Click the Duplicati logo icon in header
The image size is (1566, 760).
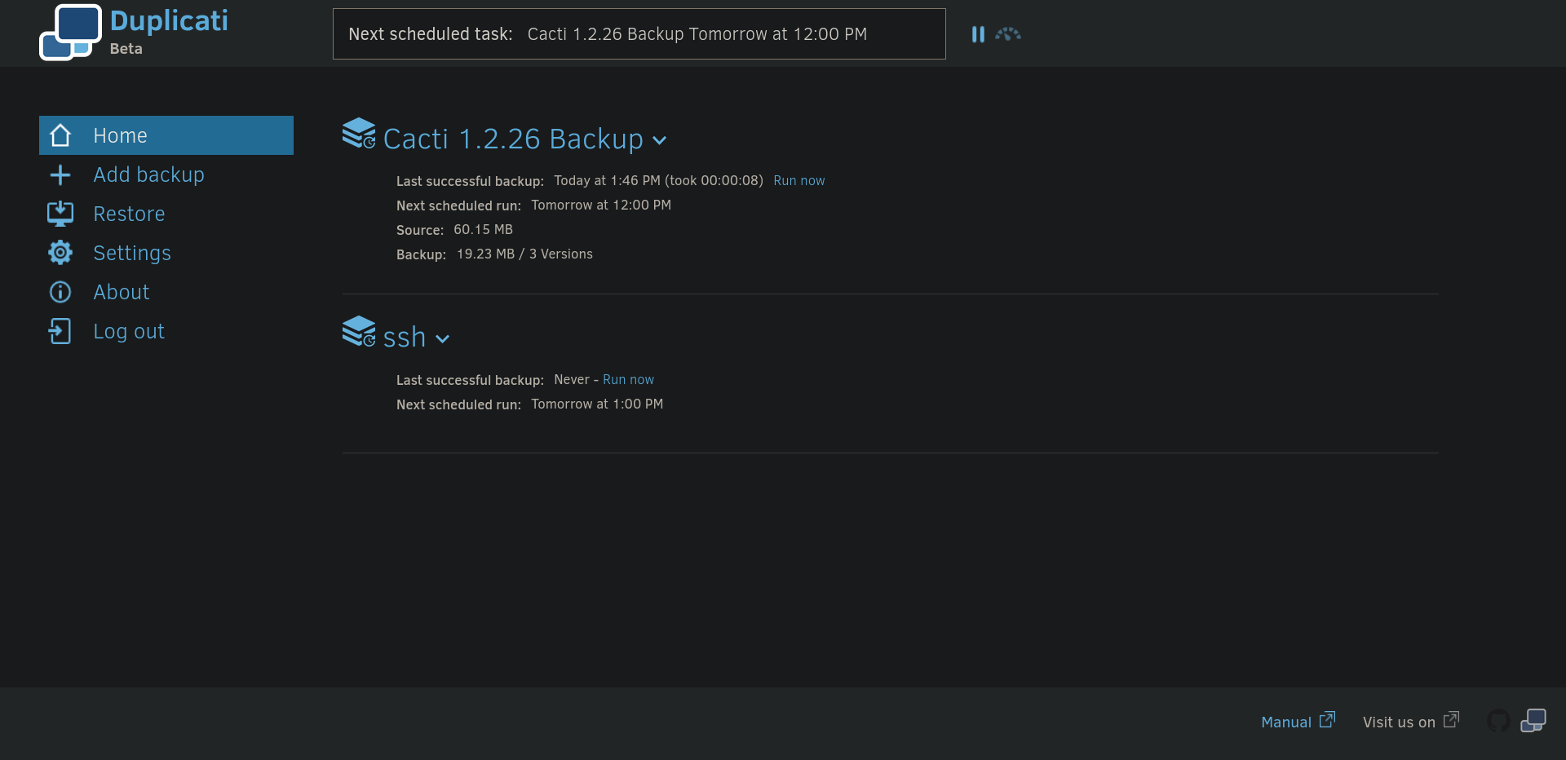pos(71,33)
